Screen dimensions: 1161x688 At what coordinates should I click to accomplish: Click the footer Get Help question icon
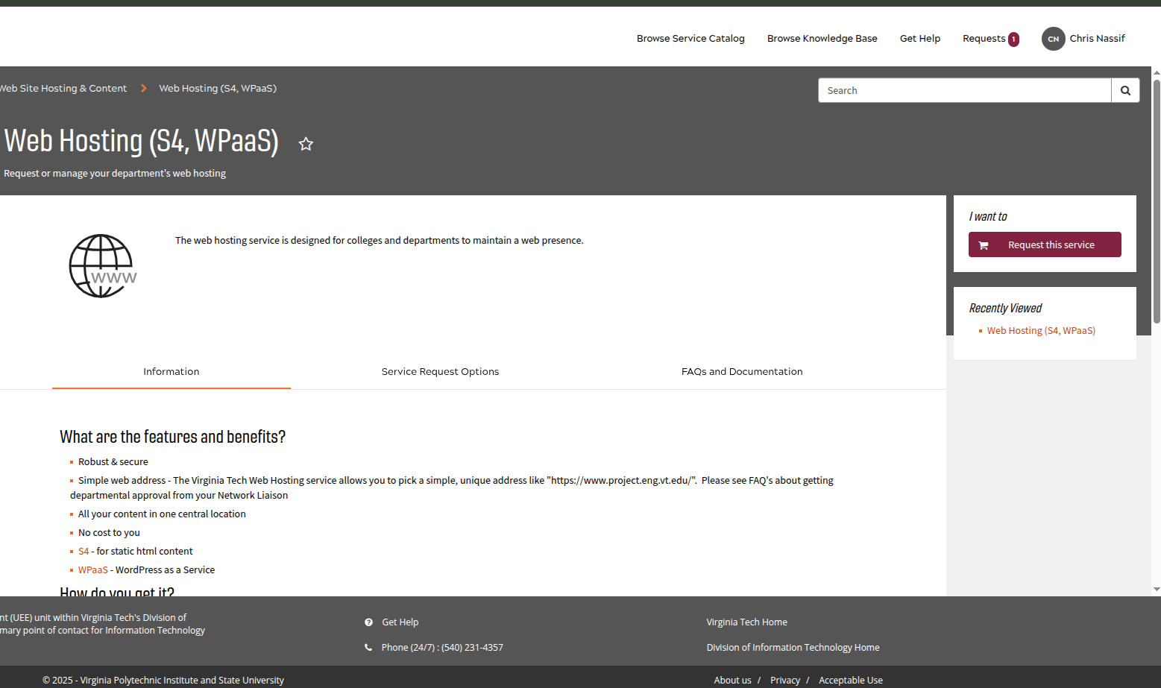click(368, 622)
